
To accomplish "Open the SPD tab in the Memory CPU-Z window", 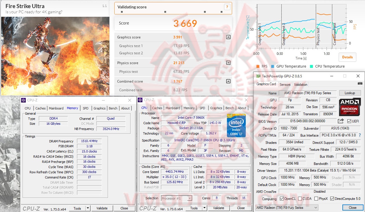I will tap(86, 108).
